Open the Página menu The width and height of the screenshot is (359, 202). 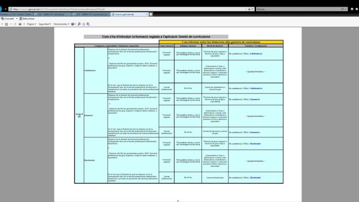[x=32, y=24]
